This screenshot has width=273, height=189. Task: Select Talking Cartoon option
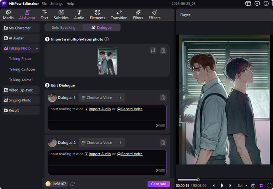point(22,69)
